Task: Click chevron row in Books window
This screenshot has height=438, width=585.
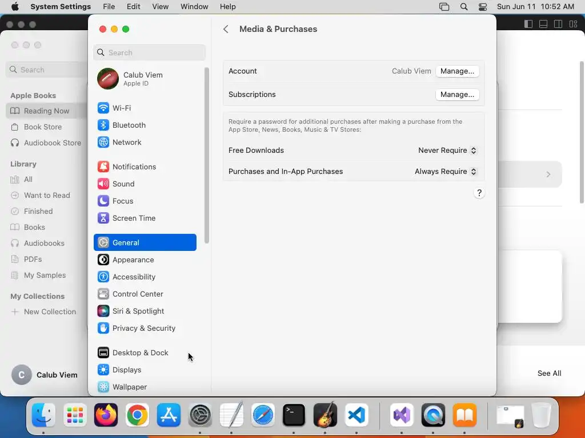Action: point(530,175)
